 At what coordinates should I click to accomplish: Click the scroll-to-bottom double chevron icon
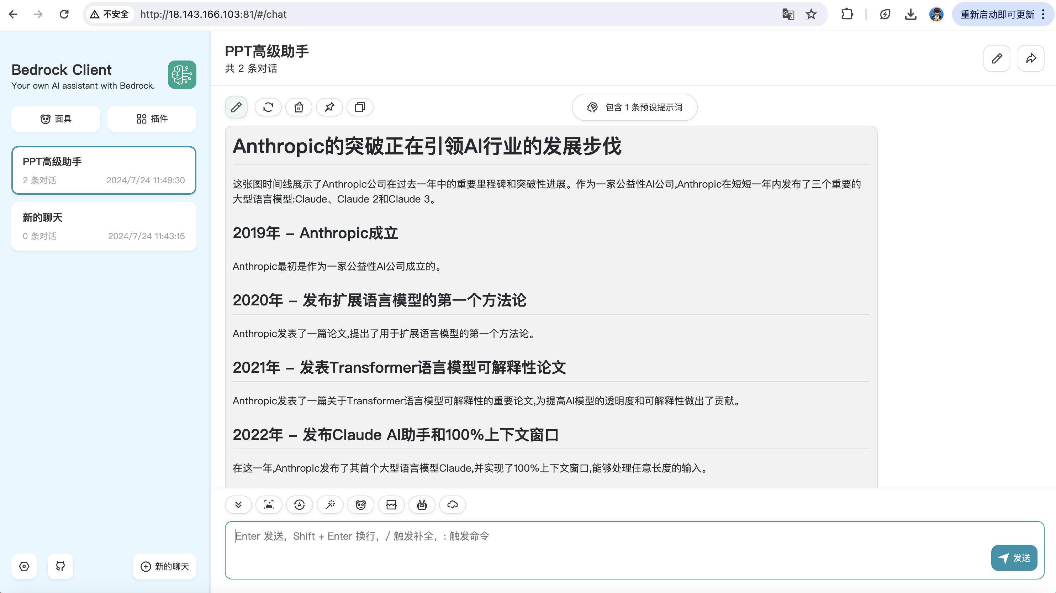238,505
